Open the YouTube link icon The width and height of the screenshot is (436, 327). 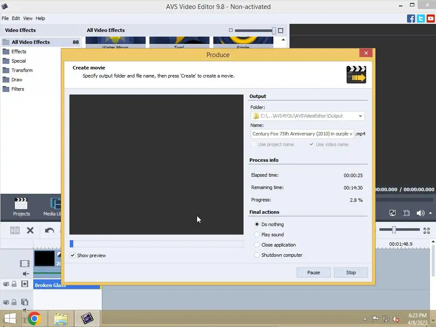click(430, 19)
